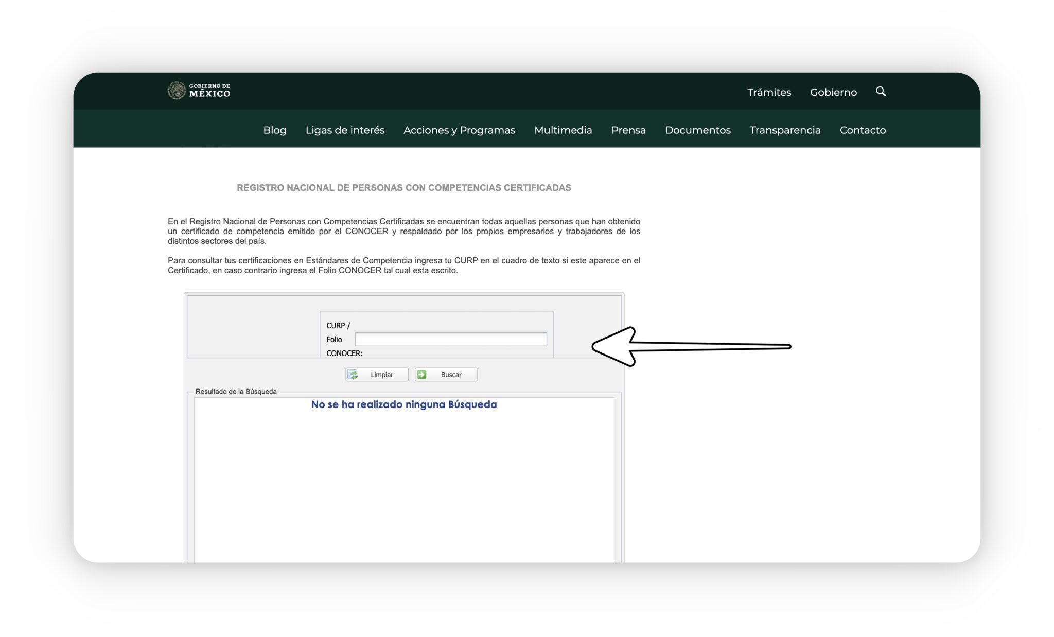
Task: Navigate to Multimedia
Action: [563, 130]
